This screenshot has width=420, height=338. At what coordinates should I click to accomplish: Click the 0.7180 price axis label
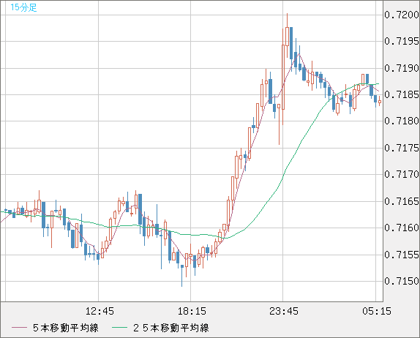coord(402,121)
